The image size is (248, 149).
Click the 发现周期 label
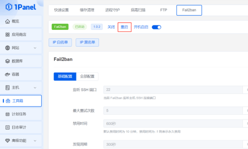click(x=80, y=144)
